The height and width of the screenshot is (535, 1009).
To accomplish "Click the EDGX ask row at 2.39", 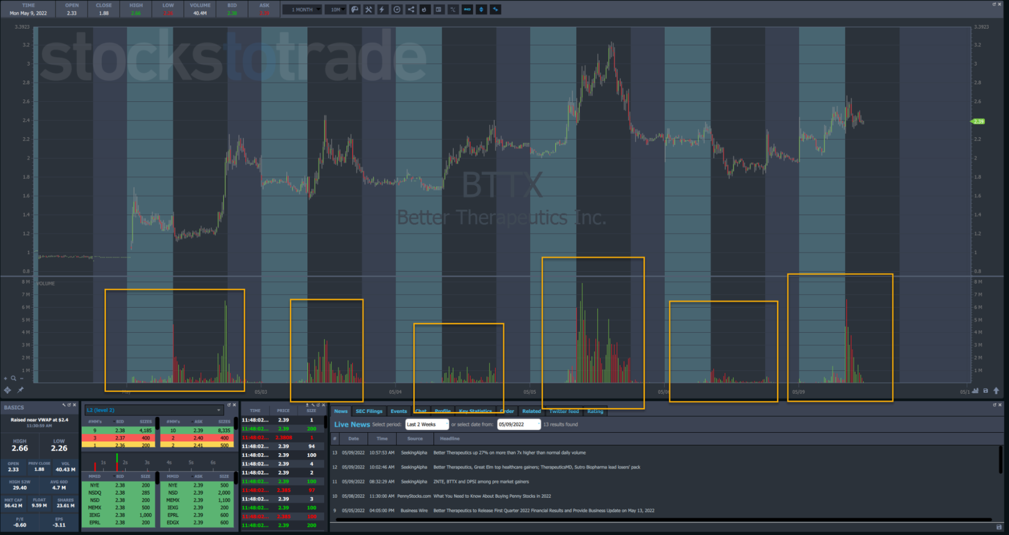I will coord(197,522).
